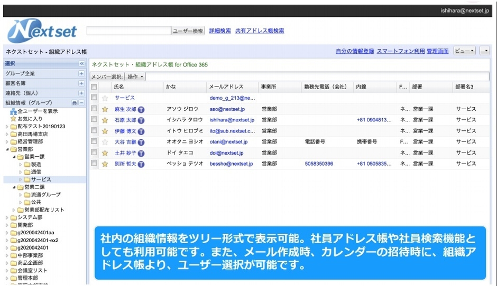Click the T badge beside 土井 妙子

141,154
